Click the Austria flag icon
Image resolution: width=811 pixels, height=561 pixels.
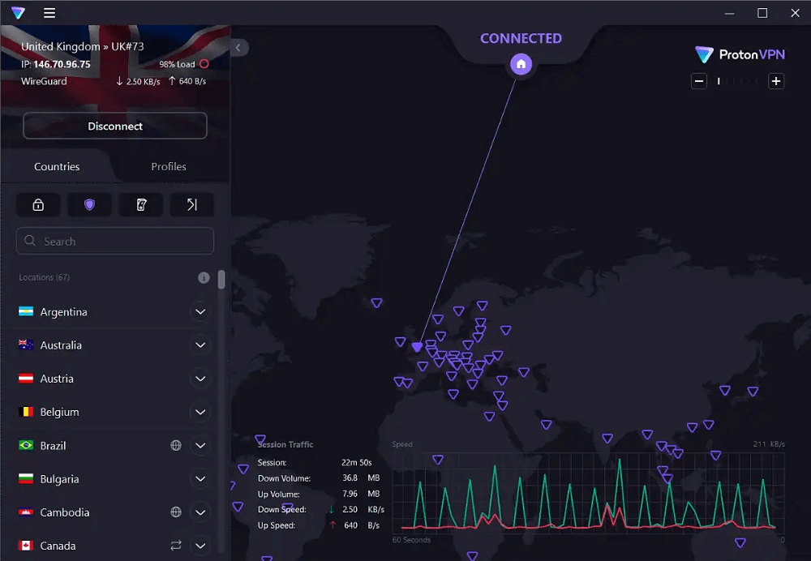pos(26,379)
